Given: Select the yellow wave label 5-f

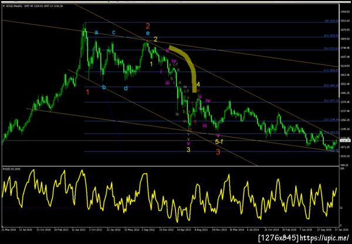Looking at the screenshot, I should click(x=219, y=142).
